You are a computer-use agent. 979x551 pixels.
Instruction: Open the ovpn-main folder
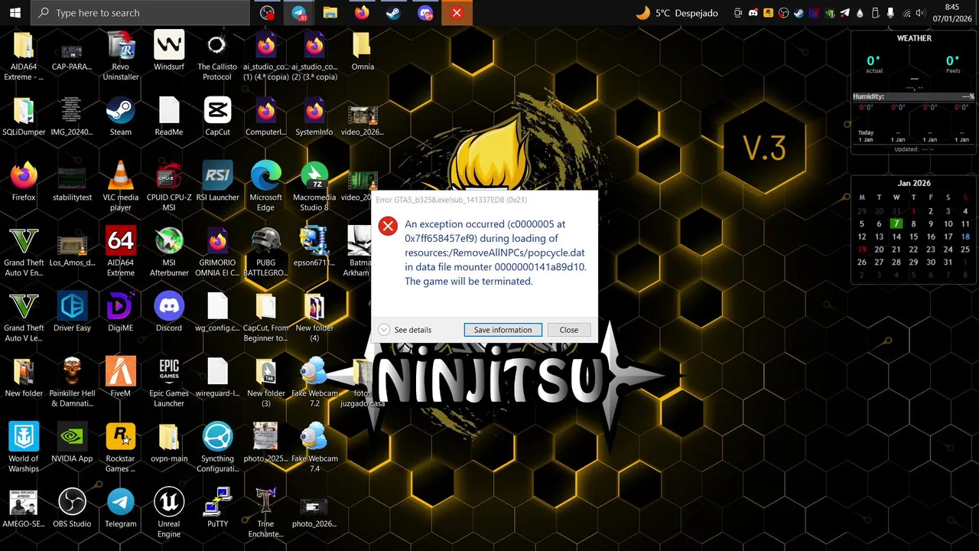(x=169, y=443)
